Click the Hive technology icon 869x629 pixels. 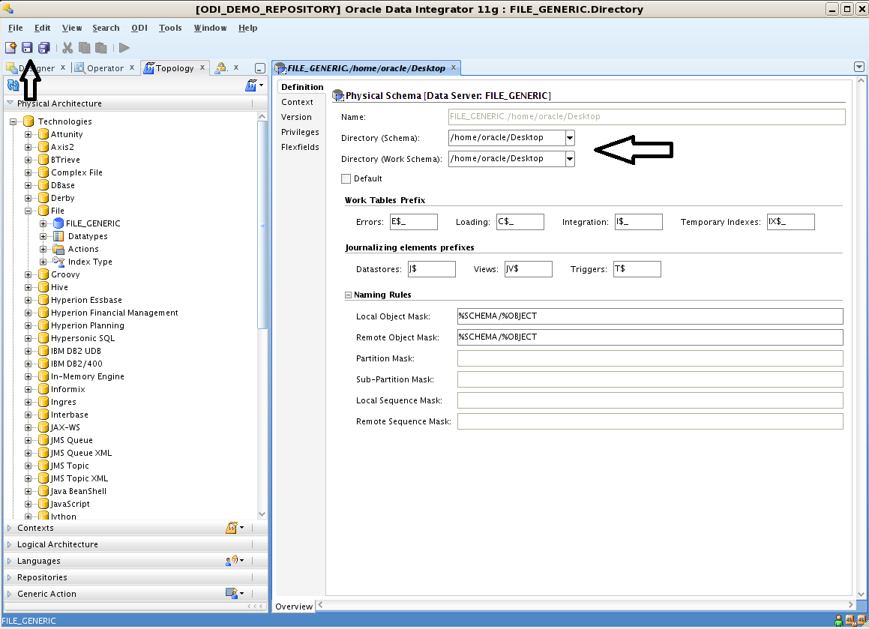click(43, 287)
